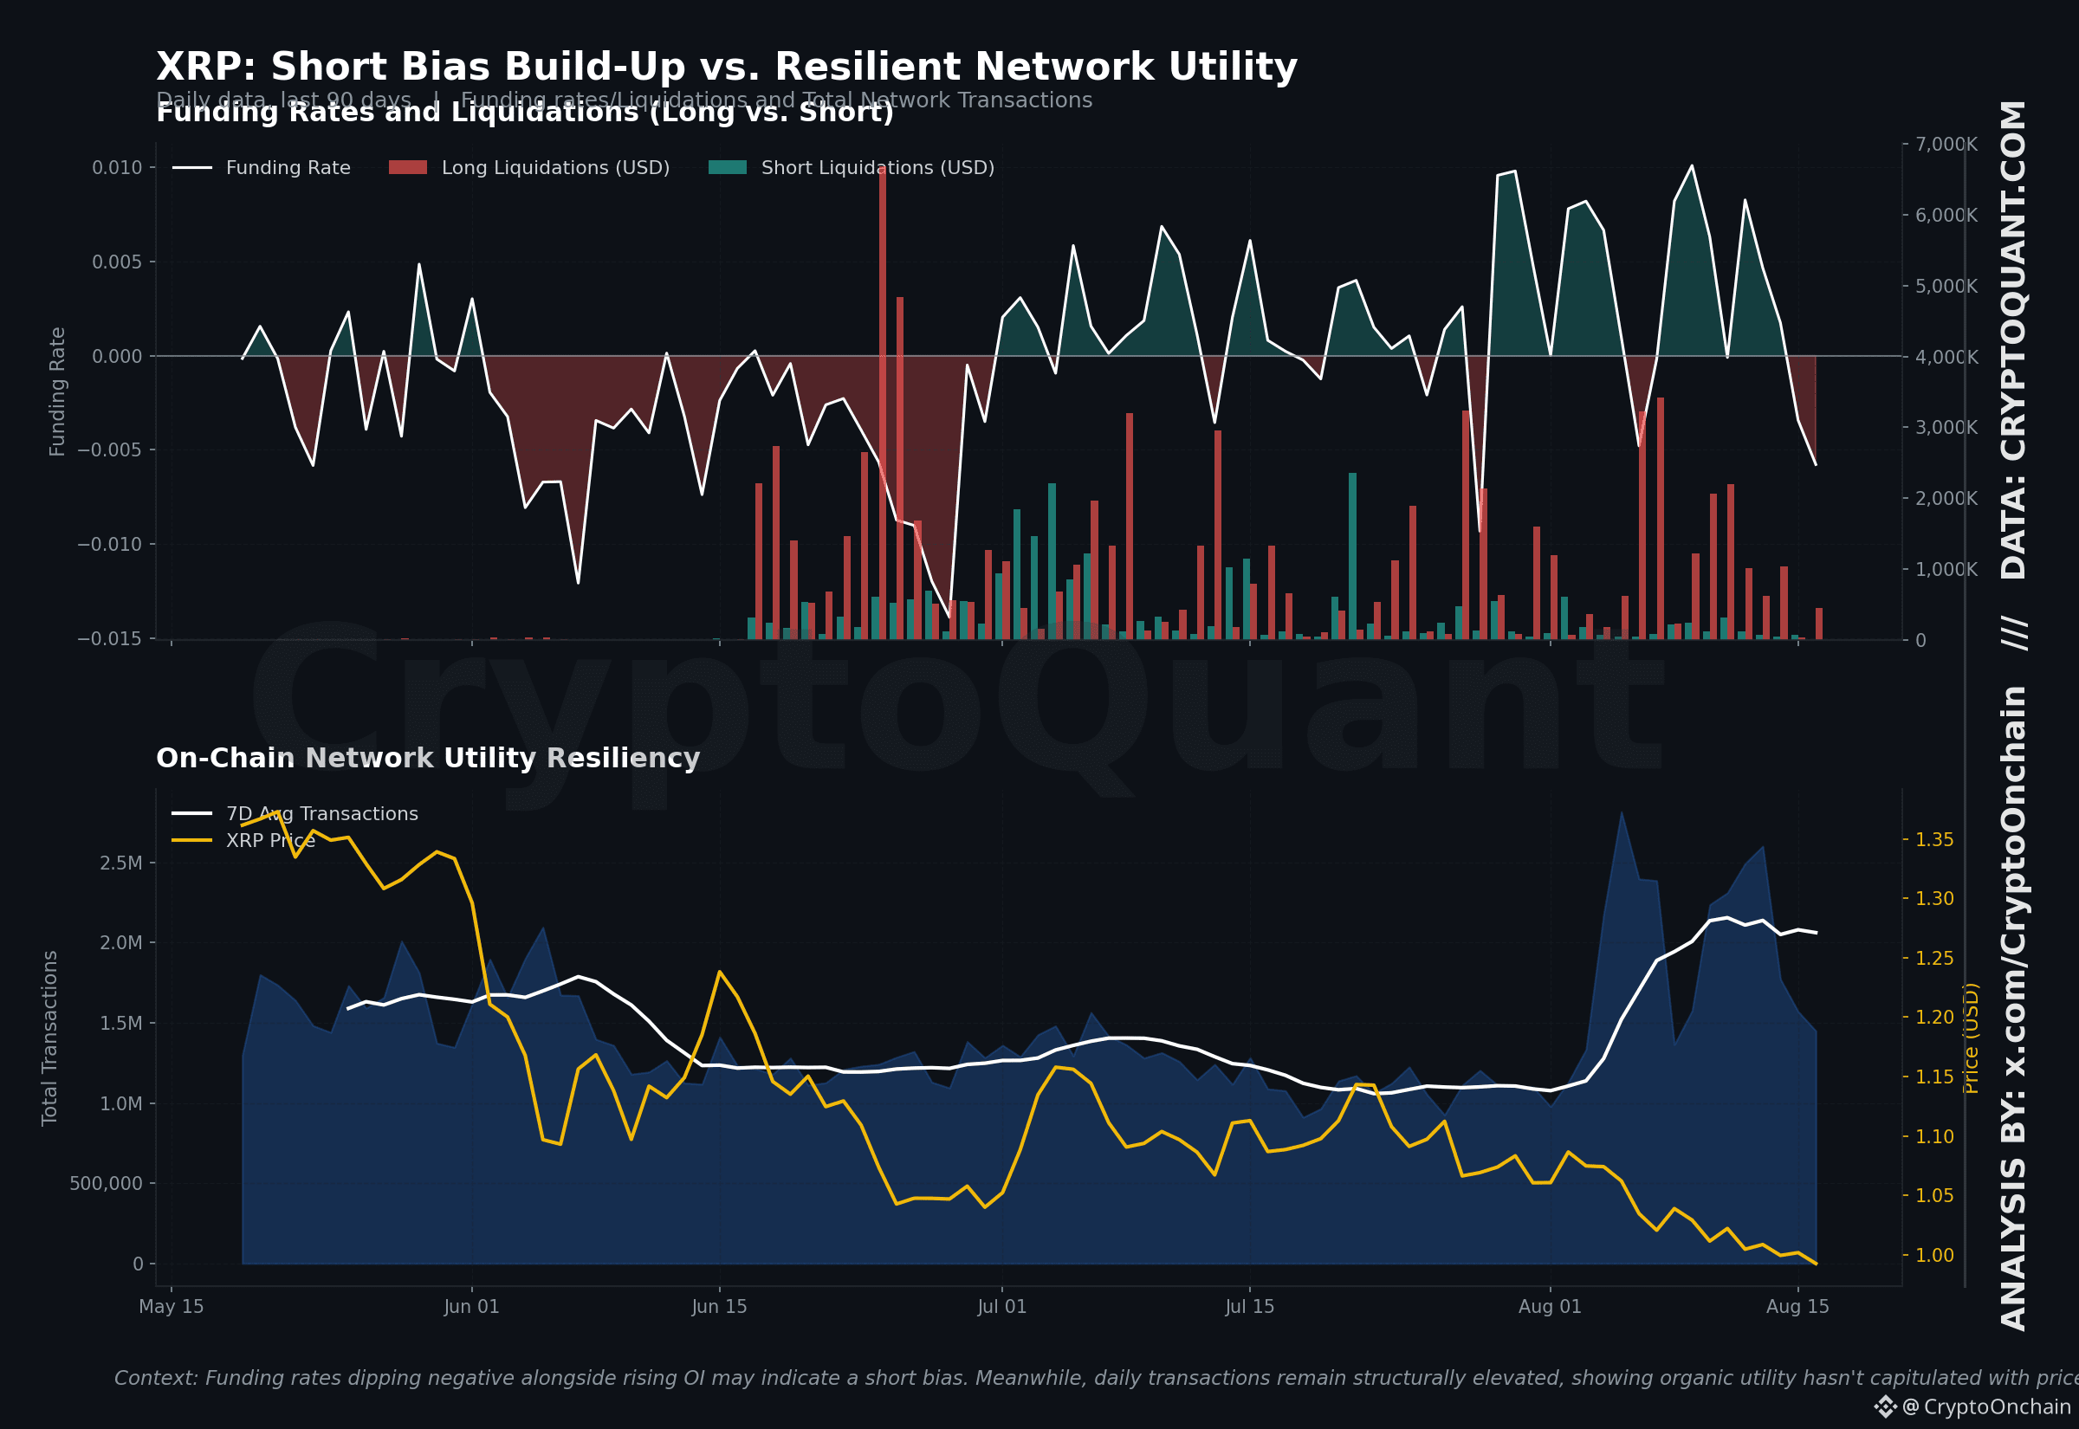Click the rotated "Funding Rate" y-axis title
The image size is (2079, 1429).
coord(57,391)
